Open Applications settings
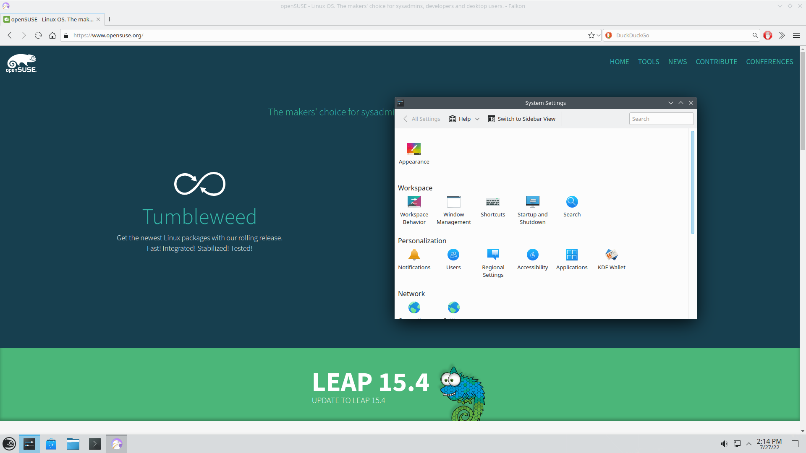The image size is (806, 453). pos(572,260)
